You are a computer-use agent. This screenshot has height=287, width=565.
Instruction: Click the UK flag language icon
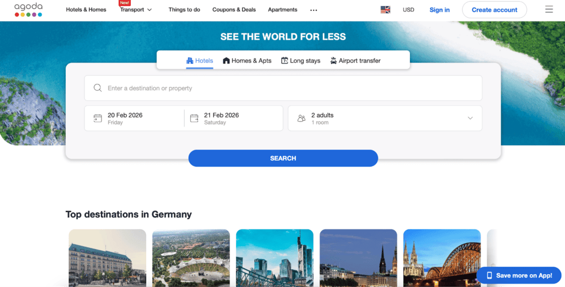pyautogui.click(x=385, y=10)
